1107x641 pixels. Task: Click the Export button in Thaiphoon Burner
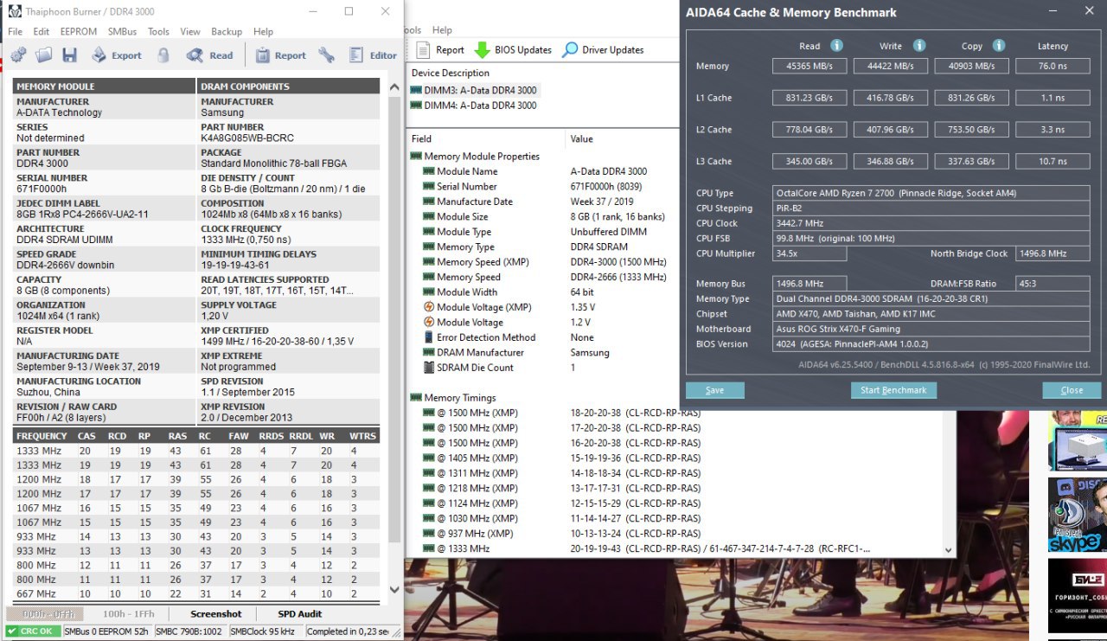point(116,55)
